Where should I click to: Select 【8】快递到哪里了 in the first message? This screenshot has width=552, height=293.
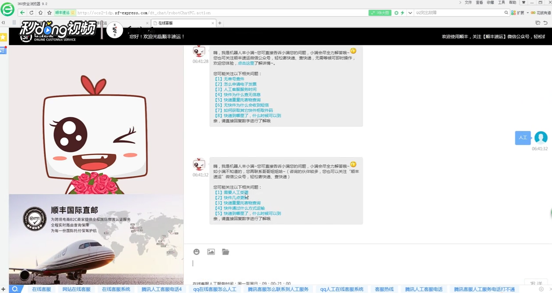pyautogui.click(x=247, y=116)
